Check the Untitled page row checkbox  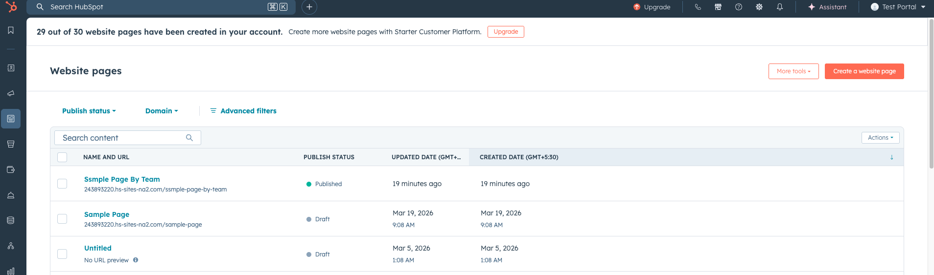click(62, 254)
